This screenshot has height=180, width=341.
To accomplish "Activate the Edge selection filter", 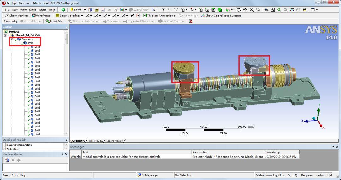I will pos(207,10).
